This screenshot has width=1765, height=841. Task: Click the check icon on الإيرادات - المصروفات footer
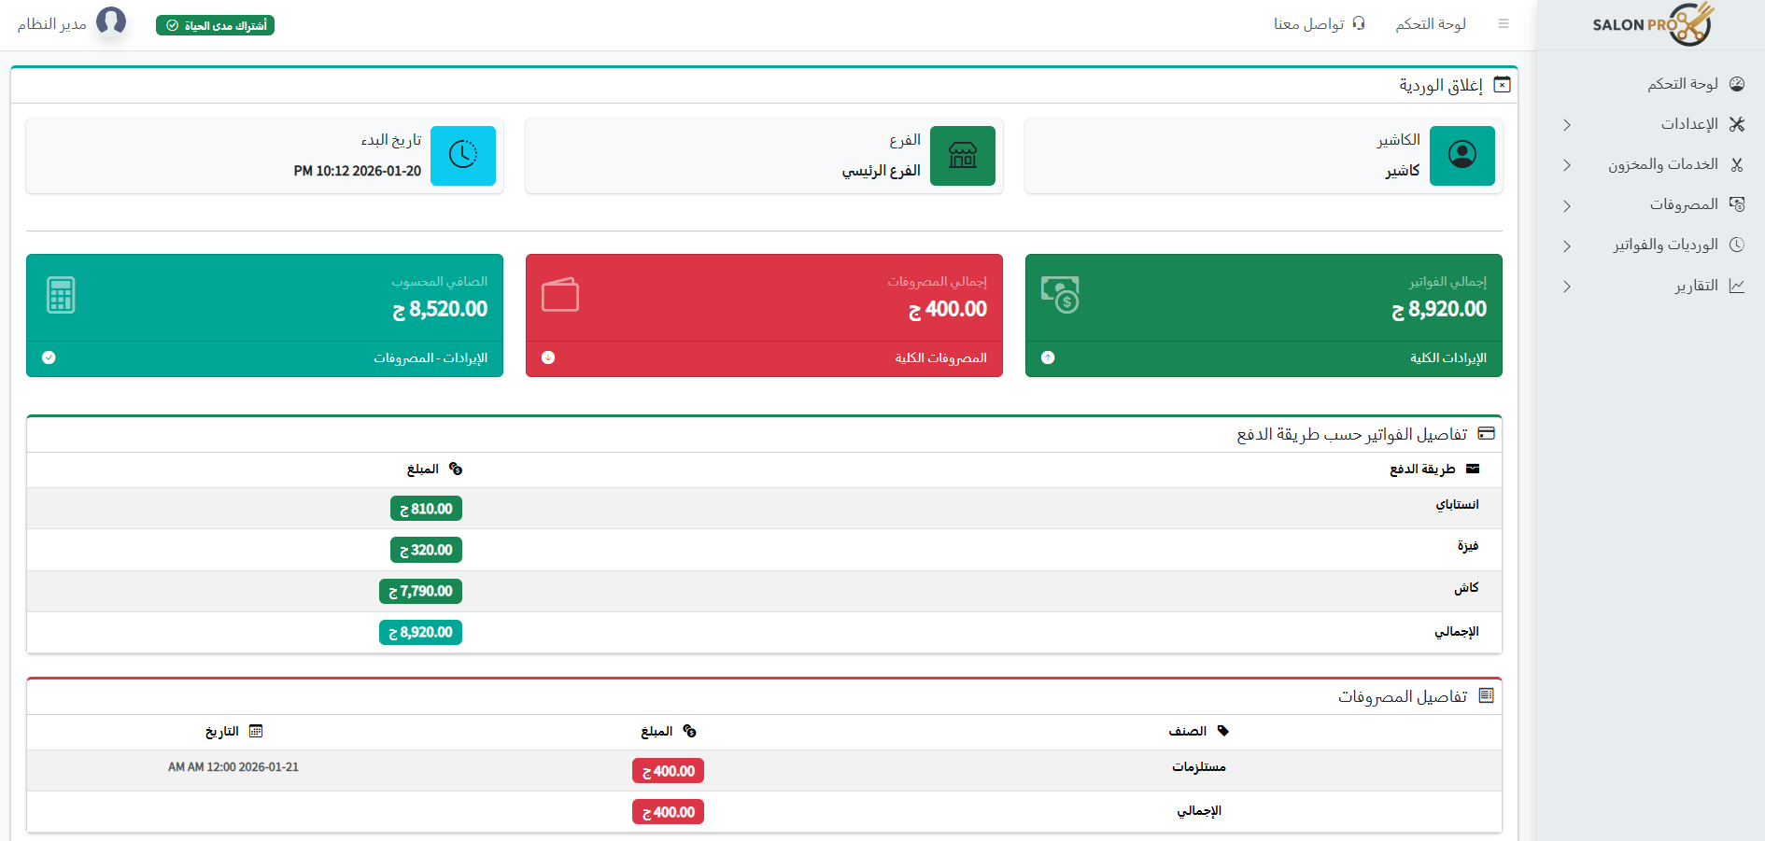pyautogui.click(x=49, y=357)
